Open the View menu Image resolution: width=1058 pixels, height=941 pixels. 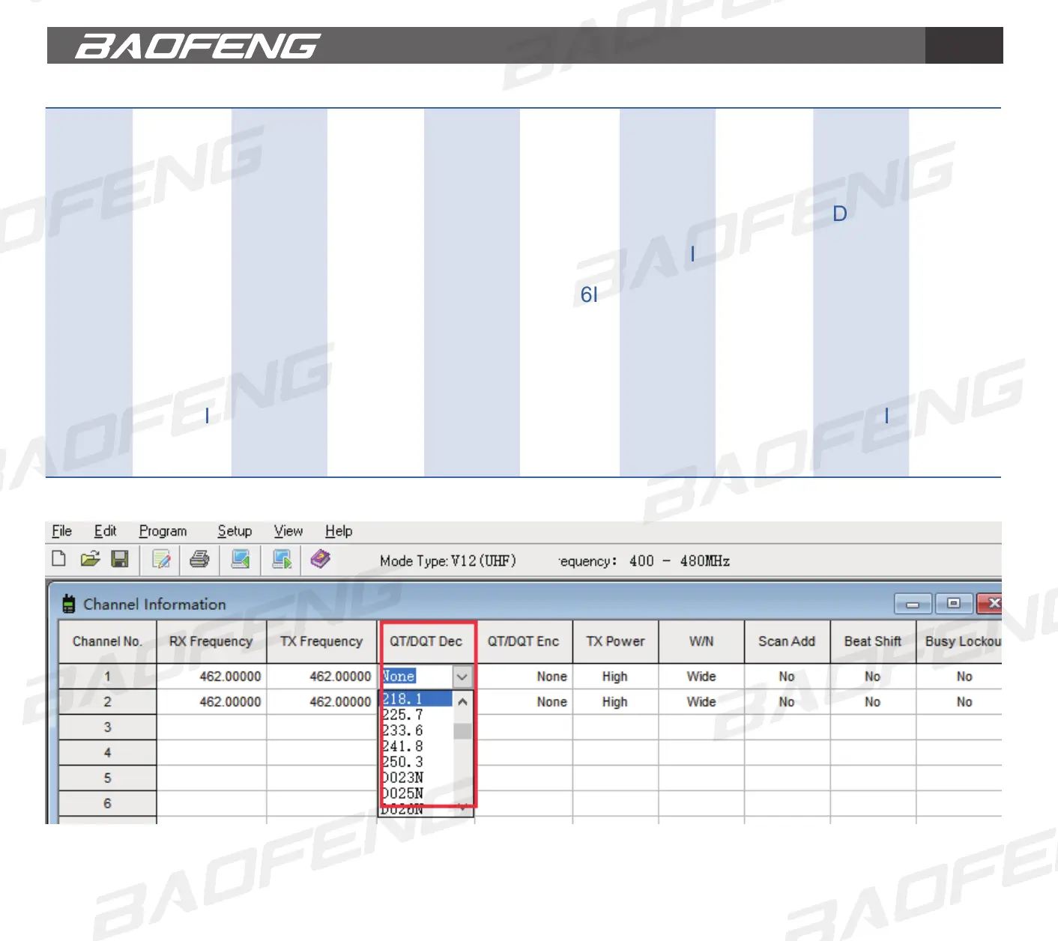[x=288, y=531]
